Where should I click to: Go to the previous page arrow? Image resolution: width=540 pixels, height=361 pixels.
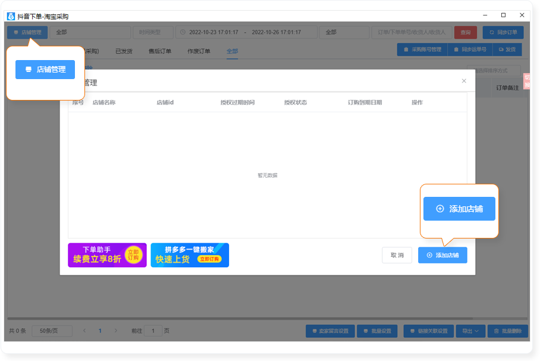pos(84,331)
